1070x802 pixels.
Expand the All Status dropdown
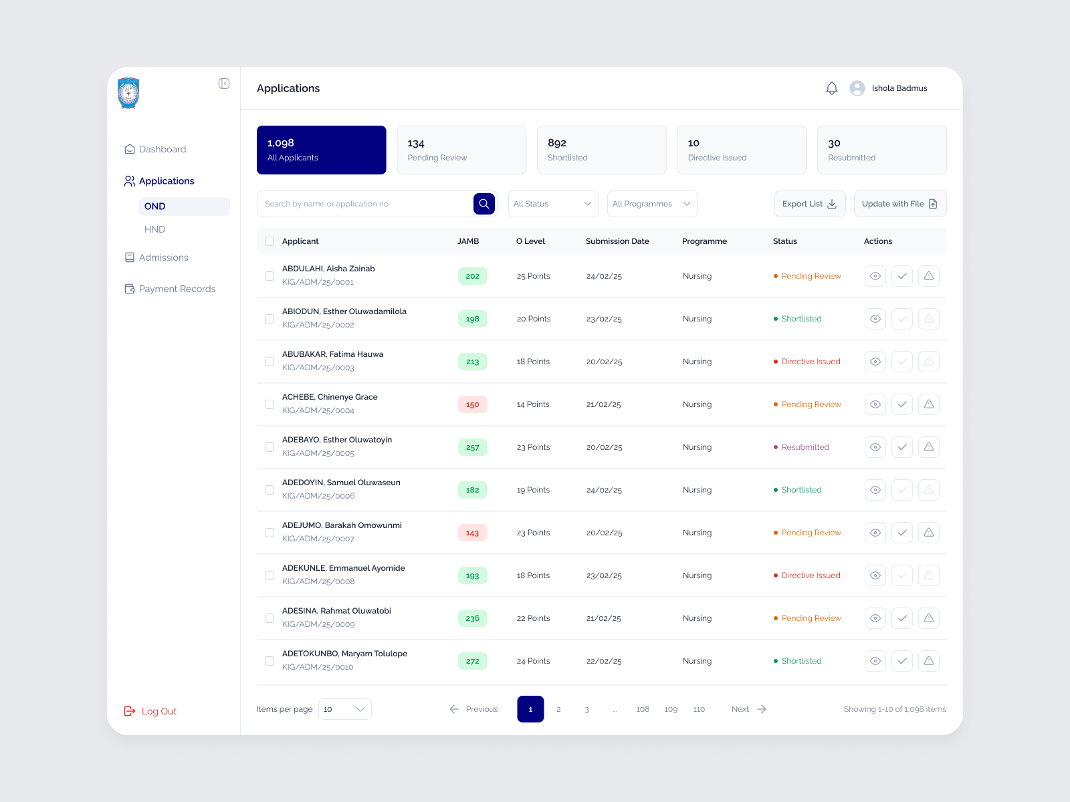click(x=553, y=204)
